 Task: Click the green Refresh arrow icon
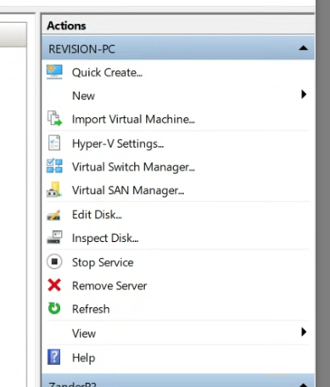point(54,308)
